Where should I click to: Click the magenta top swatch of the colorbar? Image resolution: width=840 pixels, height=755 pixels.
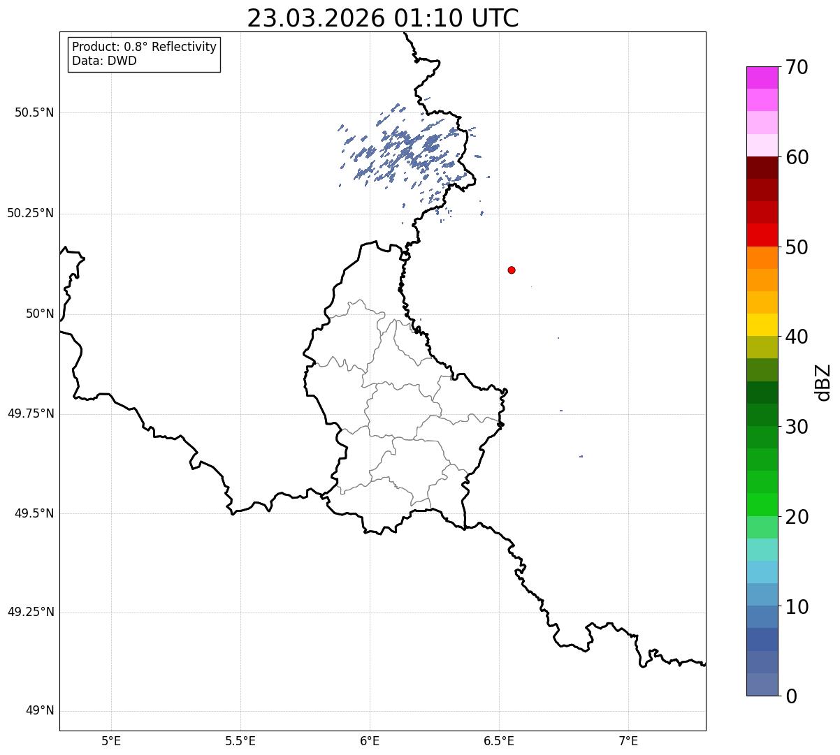pos(762,78)
